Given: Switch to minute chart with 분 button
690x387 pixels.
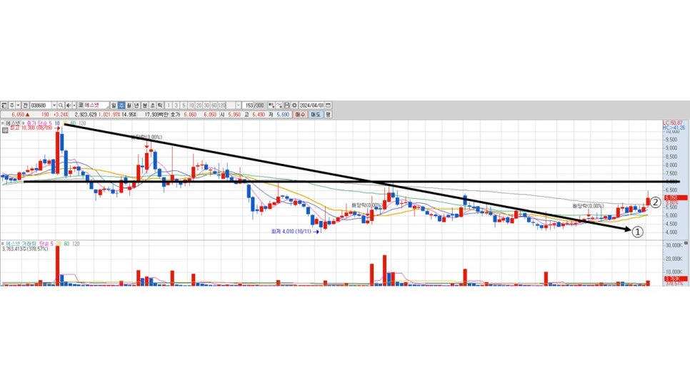Looking at the screenshot, I should (x=144, y=105).
